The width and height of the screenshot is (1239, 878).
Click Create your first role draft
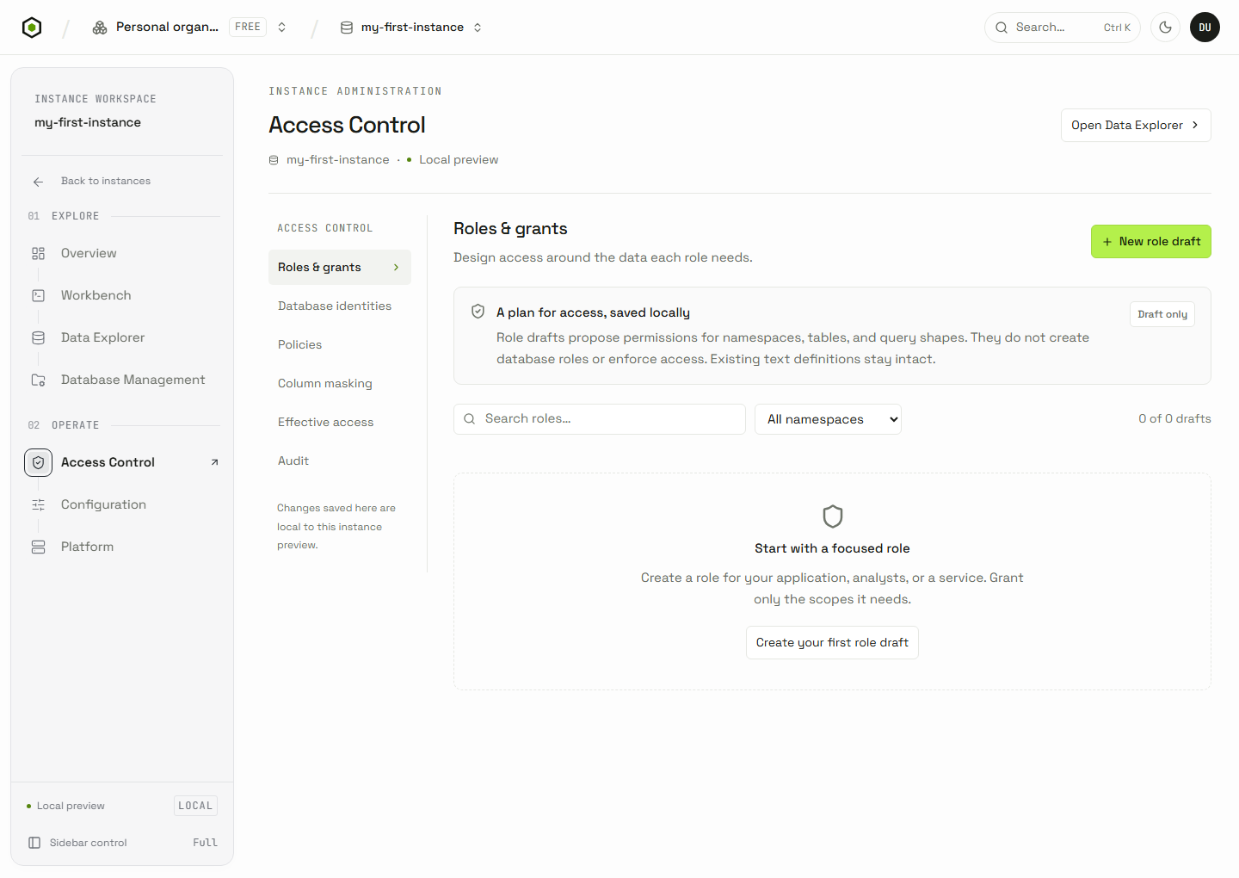point(832,643)
